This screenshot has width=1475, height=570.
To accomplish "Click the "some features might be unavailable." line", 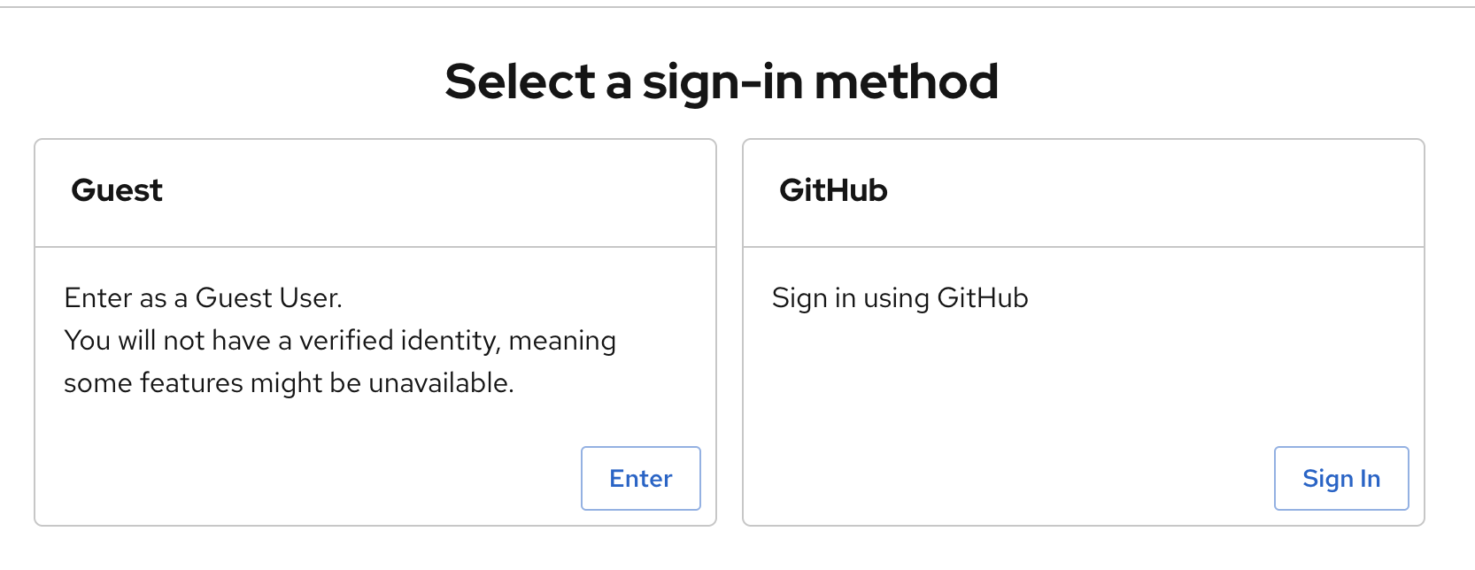I will coord(289,383).
